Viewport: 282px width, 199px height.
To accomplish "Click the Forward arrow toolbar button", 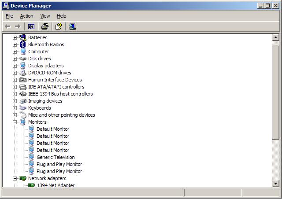I will click(x=18, y=26).
